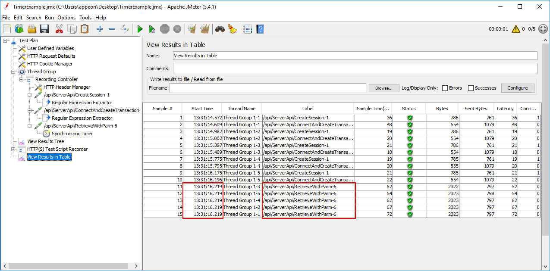
Task: Start the test with green play icon
Action: tap(140, 29)
